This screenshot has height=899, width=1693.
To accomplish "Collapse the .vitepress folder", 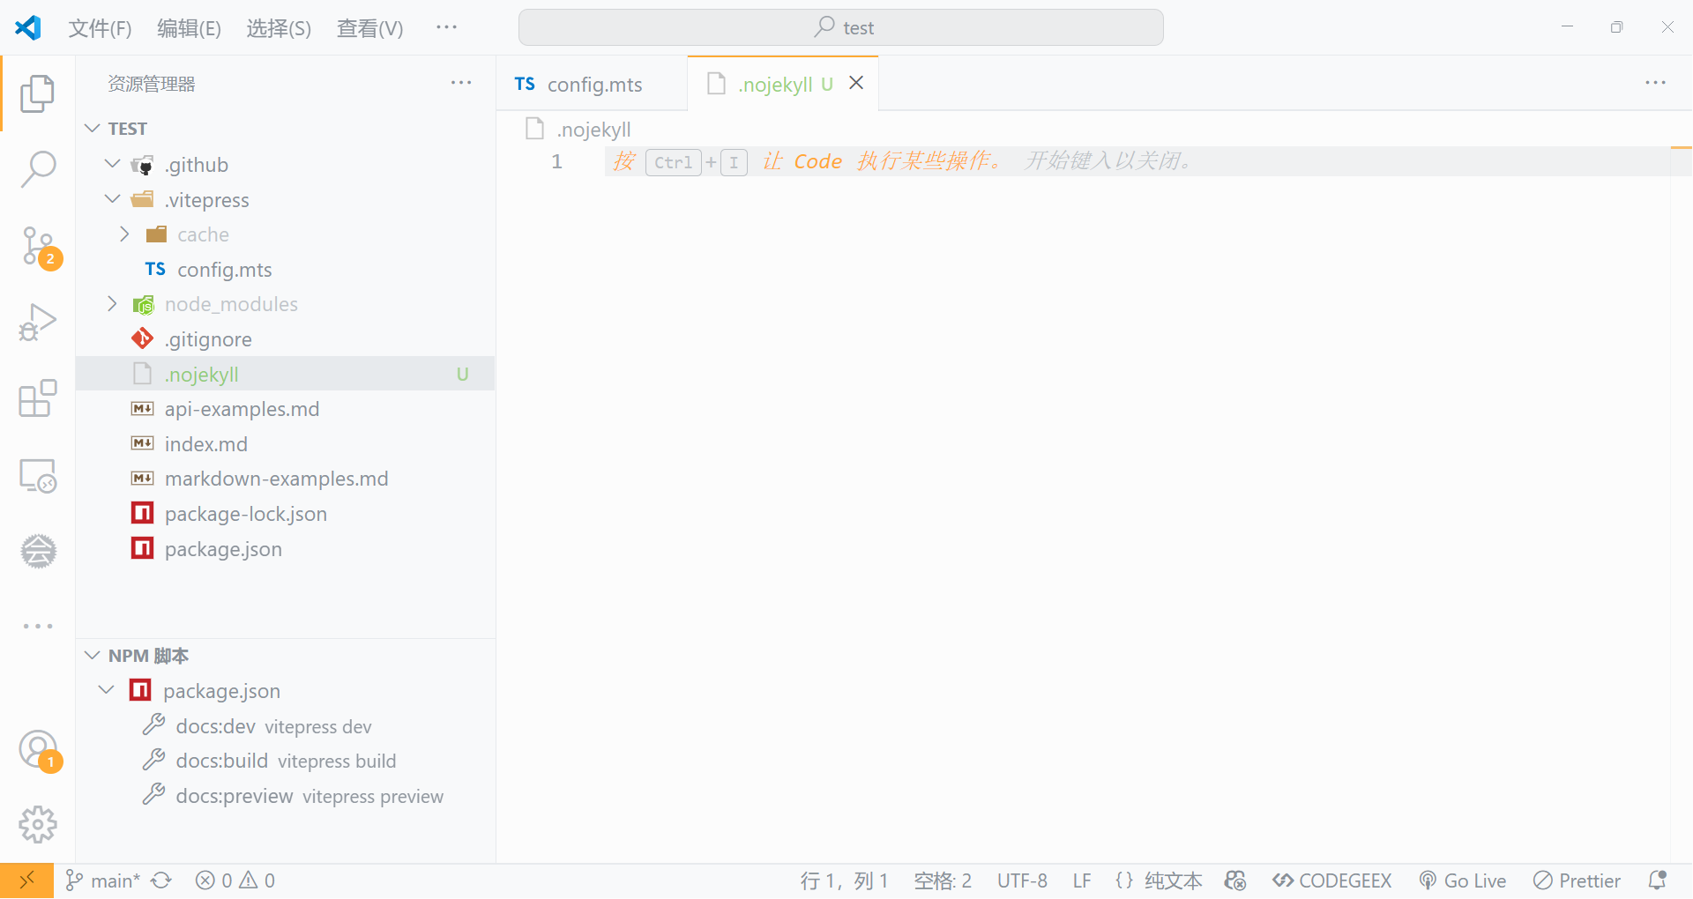I will pyautogui.click(x=112, y=199).
